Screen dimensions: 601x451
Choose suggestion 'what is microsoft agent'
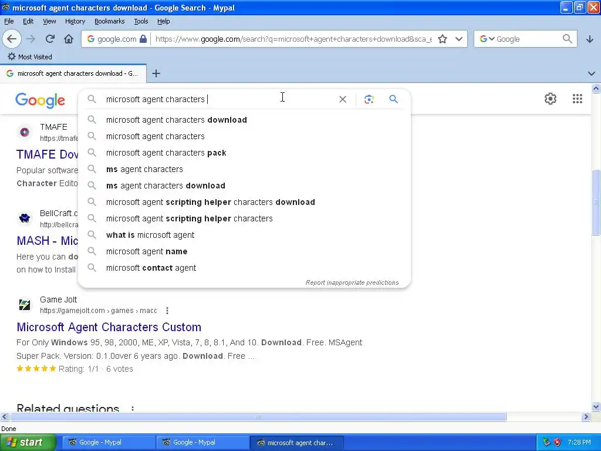(x=244, y=235)
